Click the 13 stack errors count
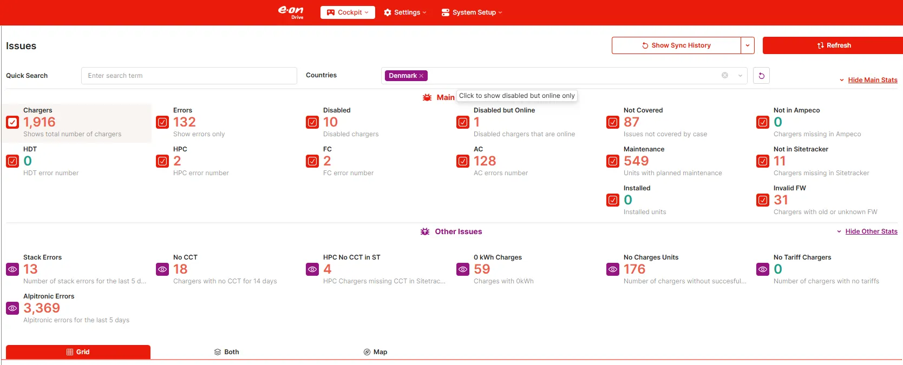The height and width of the screenshot is (365, 903). click(x=30, y=269)
